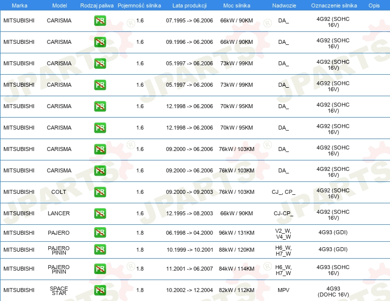Image resolution: width=390 pixels, height=301 pixels.
Task: Click the fuel icon in the Pajero Pinin 114KM row
Action: click(x=100, y=269)
